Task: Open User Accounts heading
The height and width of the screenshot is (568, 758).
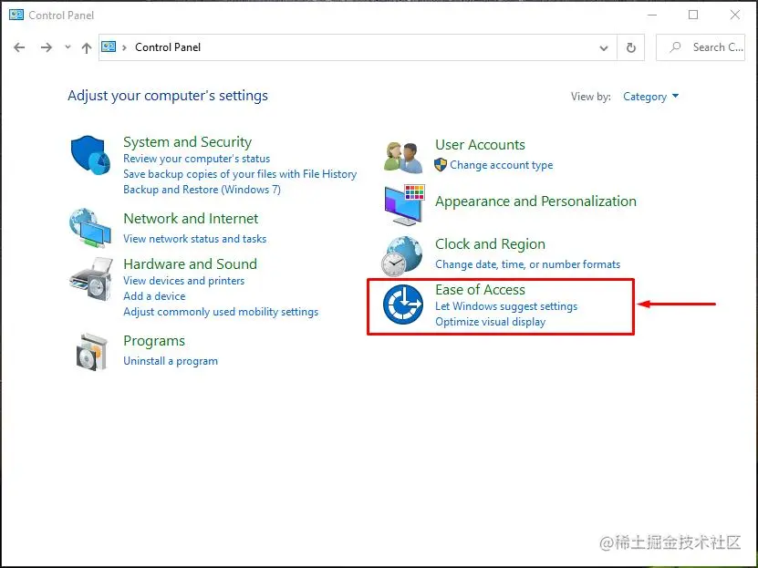Action: (480, 145)
